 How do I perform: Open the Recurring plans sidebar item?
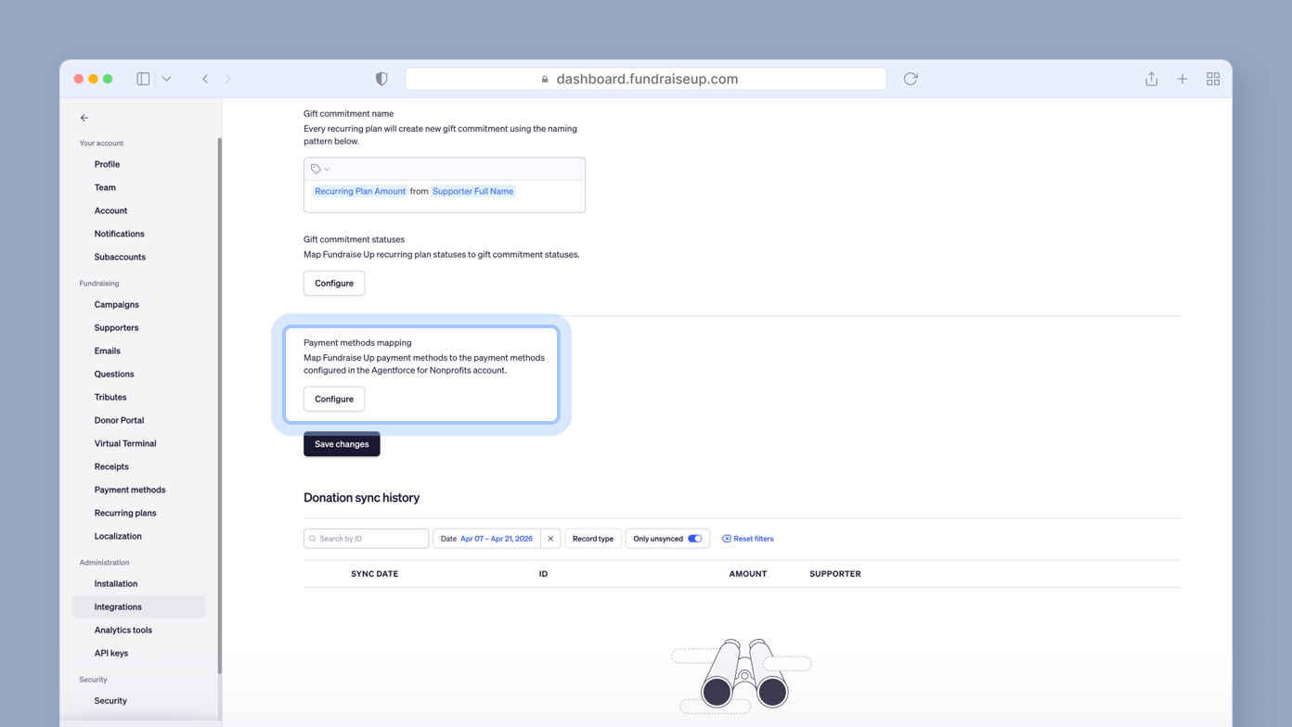124,513
